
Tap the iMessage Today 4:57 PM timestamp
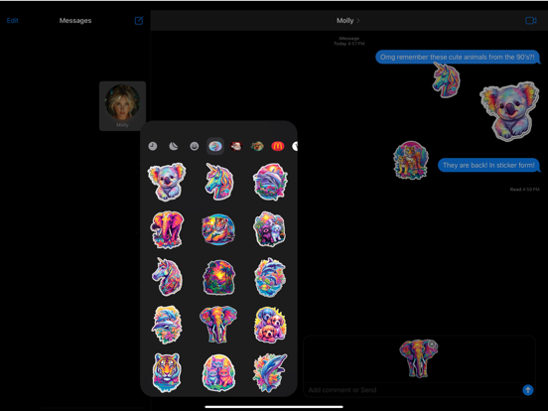tap(348, 41)
